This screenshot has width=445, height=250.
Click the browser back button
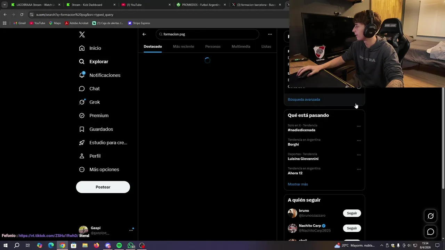click(5, 15)
